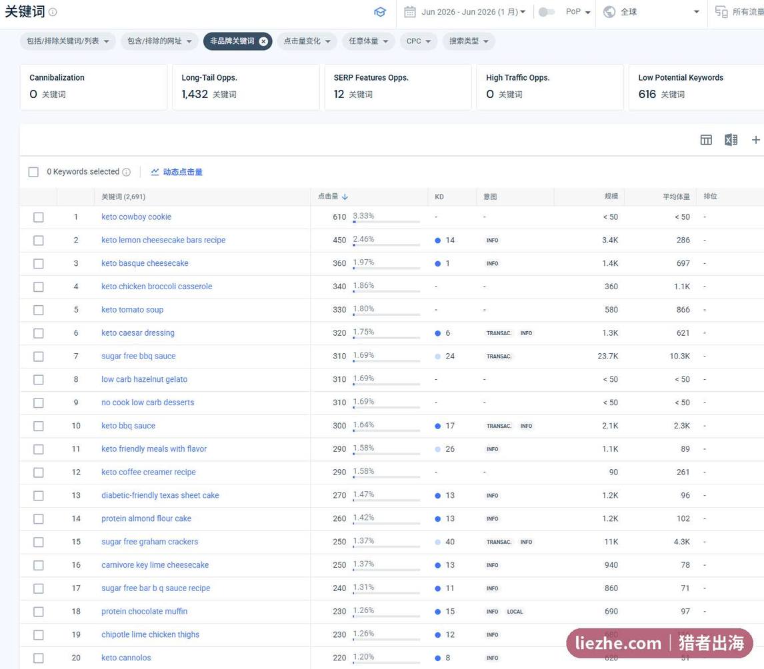Toggle the PoP comparison switch
This screenshot has height=669, width=764.
pos(546,12)
